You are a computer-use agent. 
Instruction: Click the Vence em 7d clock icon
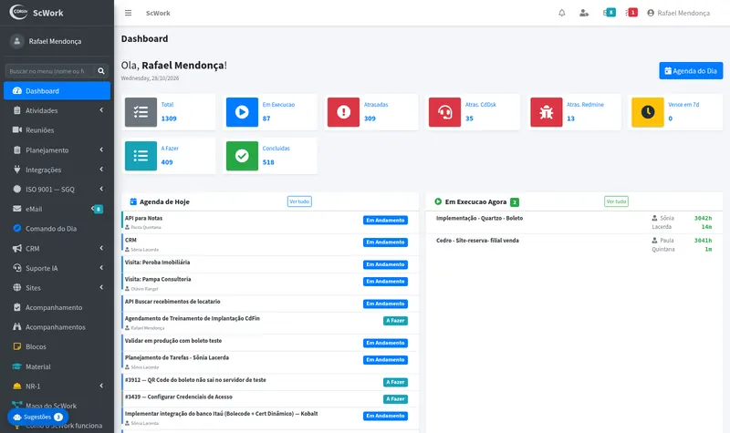tap(648, 112)
